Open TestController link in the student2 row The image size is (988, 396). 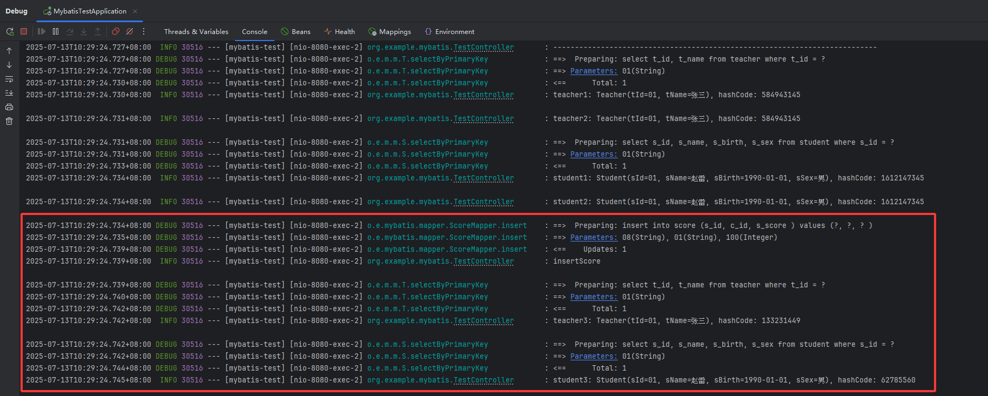(483, 202)
